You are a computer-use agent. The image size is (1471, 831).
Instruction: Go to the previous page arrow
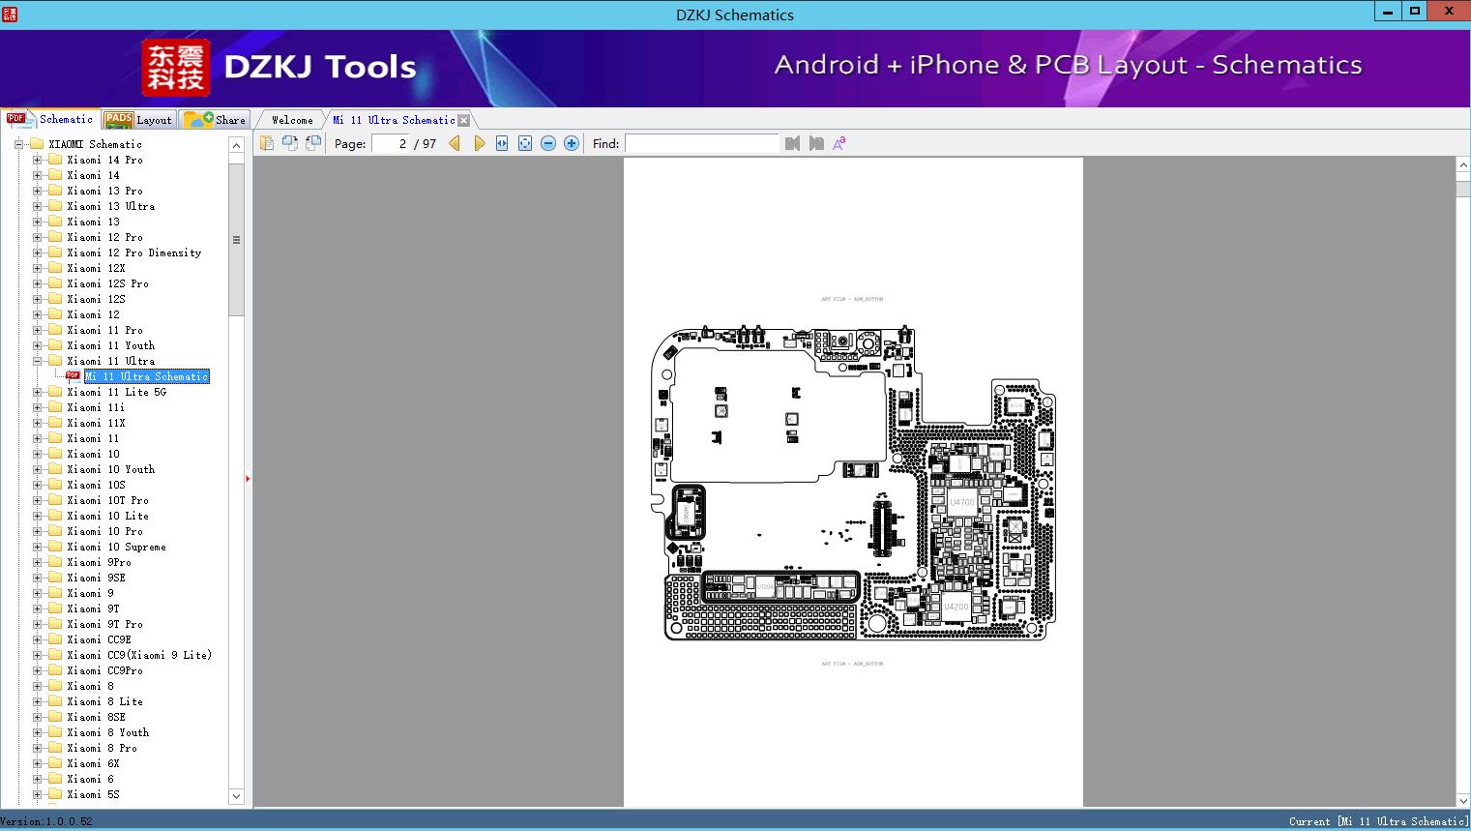click(x=455, y=143)
